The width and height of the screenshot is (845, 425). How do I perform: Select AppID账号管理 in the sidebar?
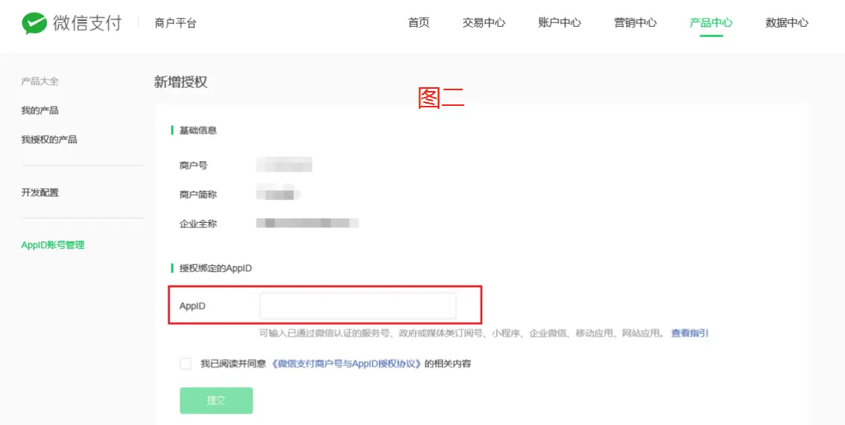(x=53, y=245)
